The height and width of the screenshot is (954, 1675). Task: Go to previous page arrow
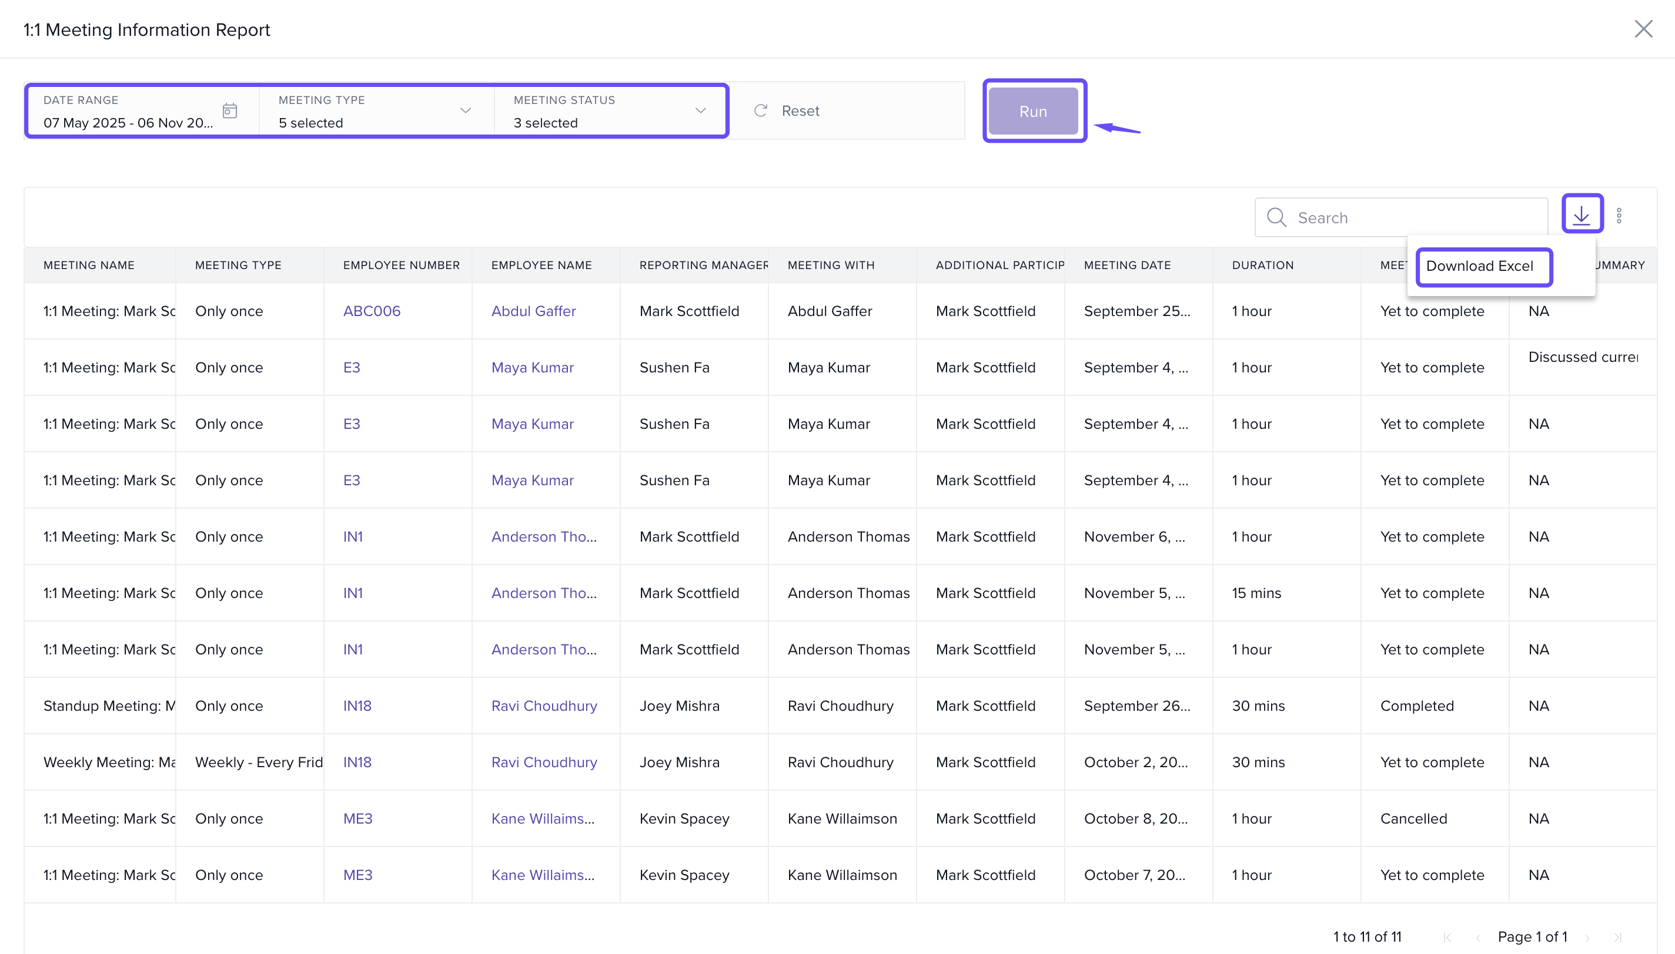click(1477, 937)
